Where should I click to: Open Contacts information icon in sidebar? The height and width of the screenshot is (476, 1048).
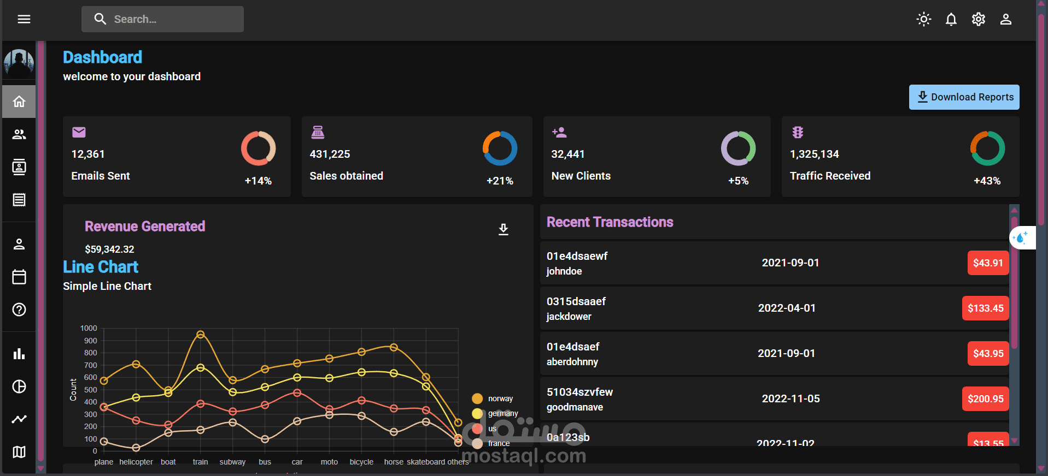point(19,167)
